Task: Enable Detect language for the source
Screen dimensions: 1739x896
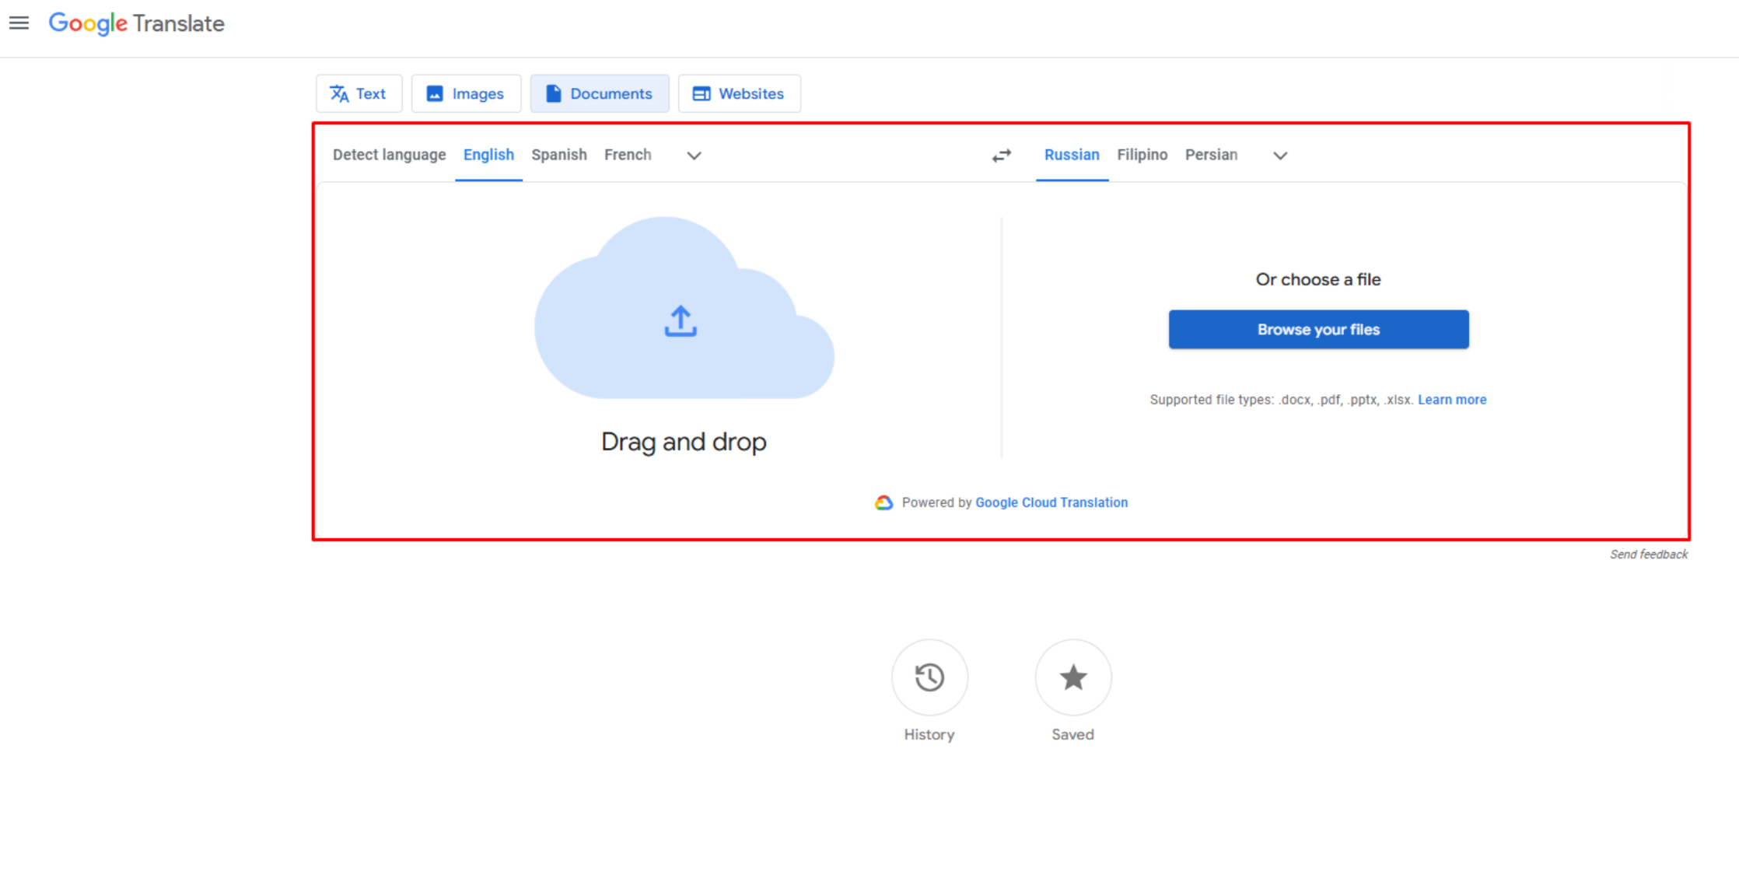Action: point(389,155)
